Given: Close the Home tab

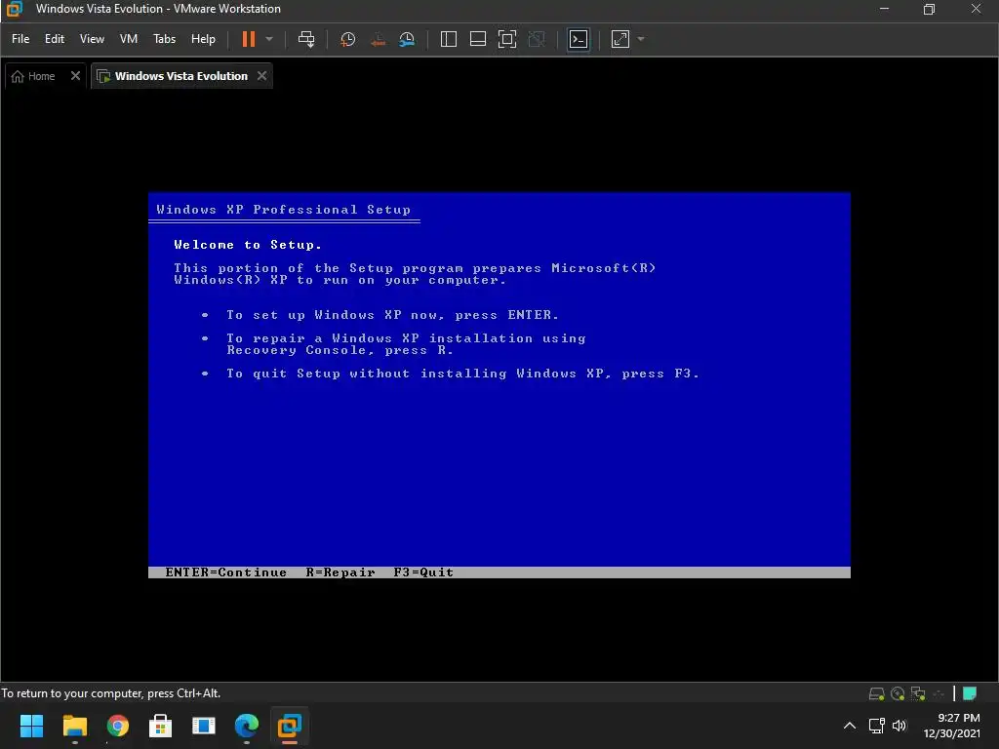Looking at the screenshot, I should click(x=75, y=75).
